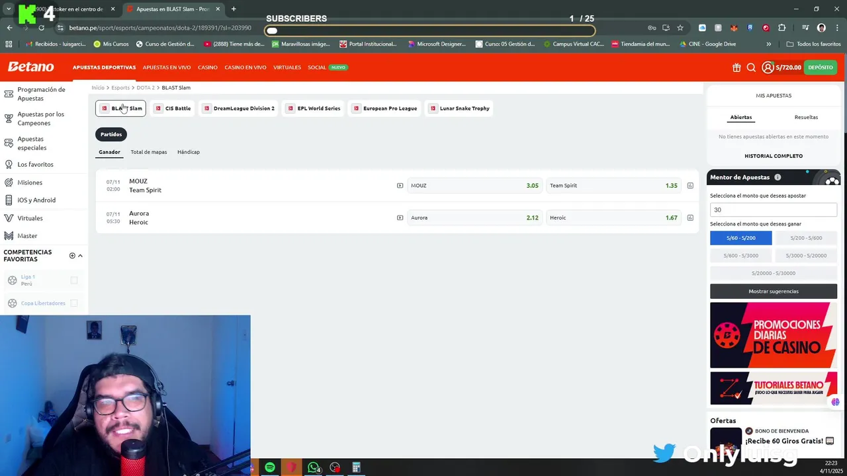Open the MetaMask fox extension

click(734, 28)
